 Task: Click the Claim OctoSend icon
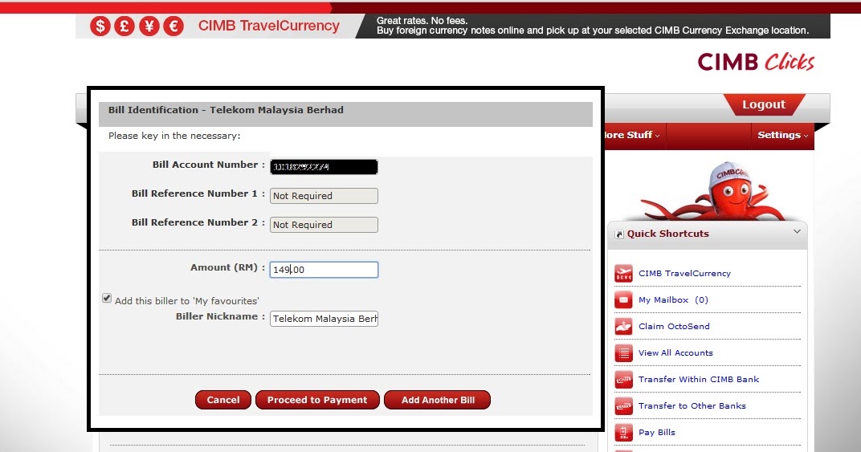(623, 326)
